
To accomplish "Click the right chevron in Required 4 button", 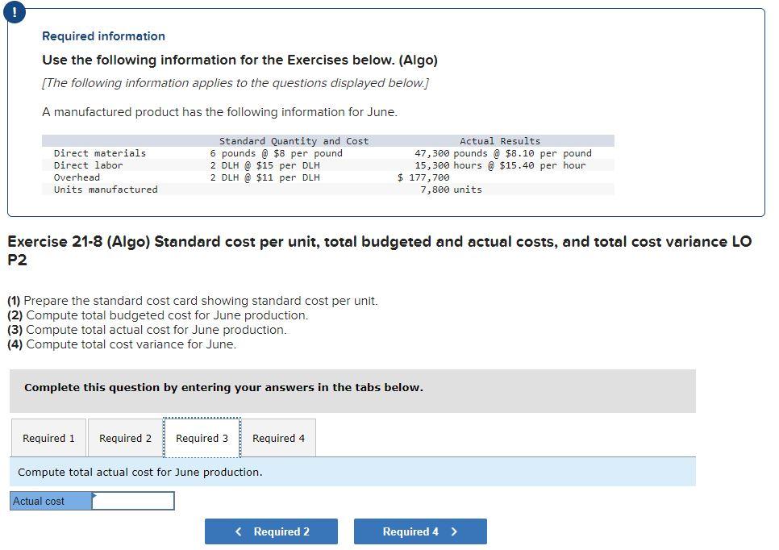I will tap(452, 531).
